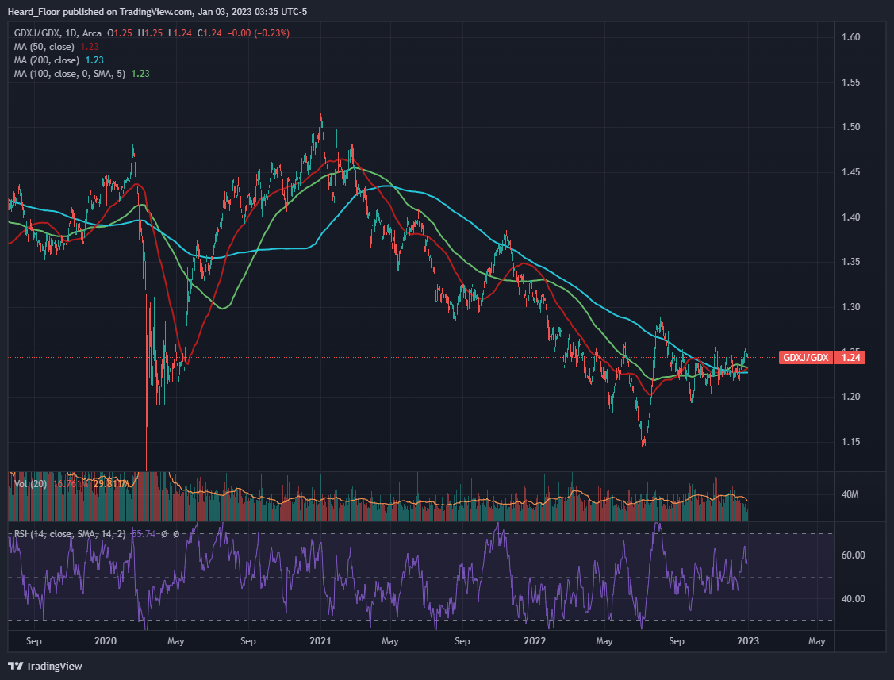
Task: Select the MA (100, close, 0, SMA, 5) legend
Action: point(70,74)
